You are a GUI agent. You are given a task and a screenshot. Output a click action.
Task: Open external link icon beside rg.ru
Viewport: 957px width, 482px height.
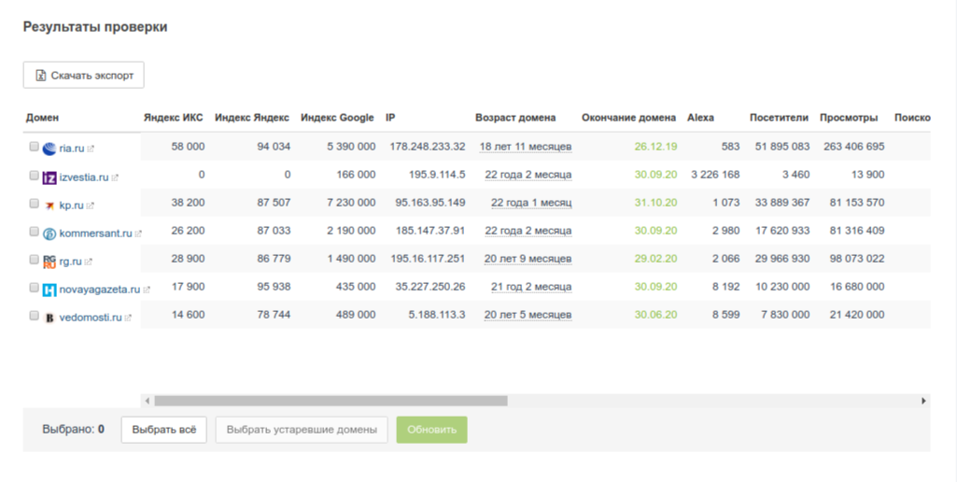click(89, 262)
